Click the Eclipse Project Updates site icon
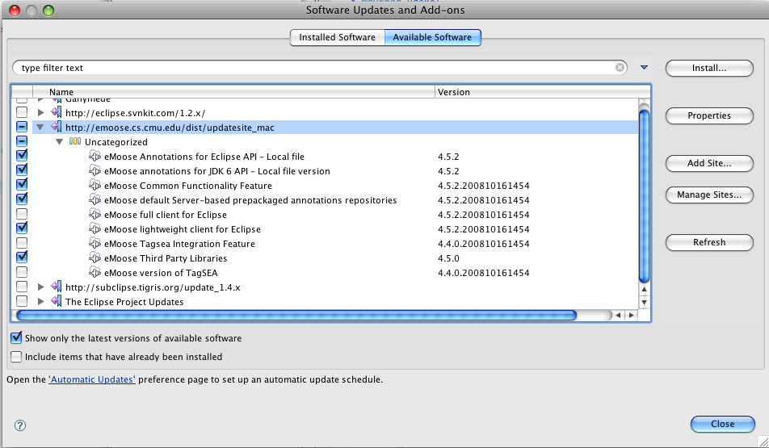 tap(56, 302)
